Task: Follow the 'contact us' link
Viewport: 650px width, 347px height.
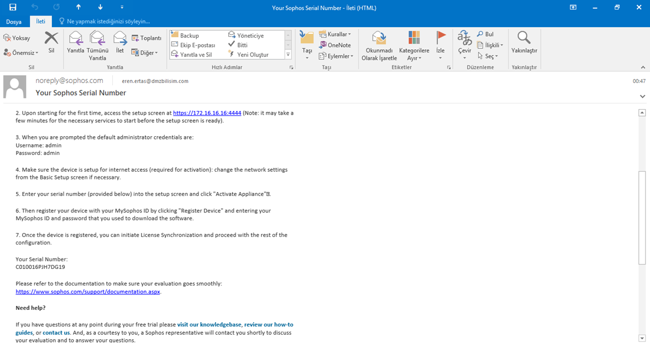Action: click(x=56, y=333)
